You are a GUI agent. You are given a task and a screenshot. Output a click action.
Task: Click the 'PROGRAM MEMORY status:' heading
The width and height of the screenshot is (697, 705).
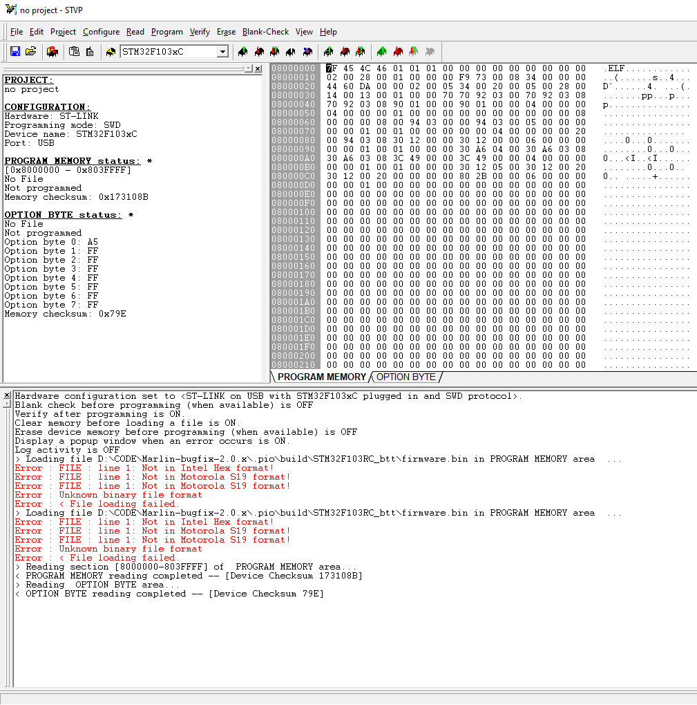[x=73, y=161]
